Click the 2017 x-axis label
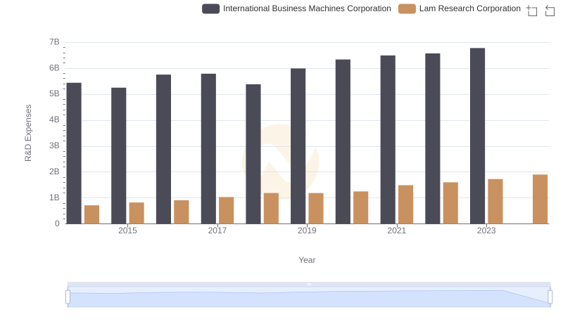 coord(217,231)
